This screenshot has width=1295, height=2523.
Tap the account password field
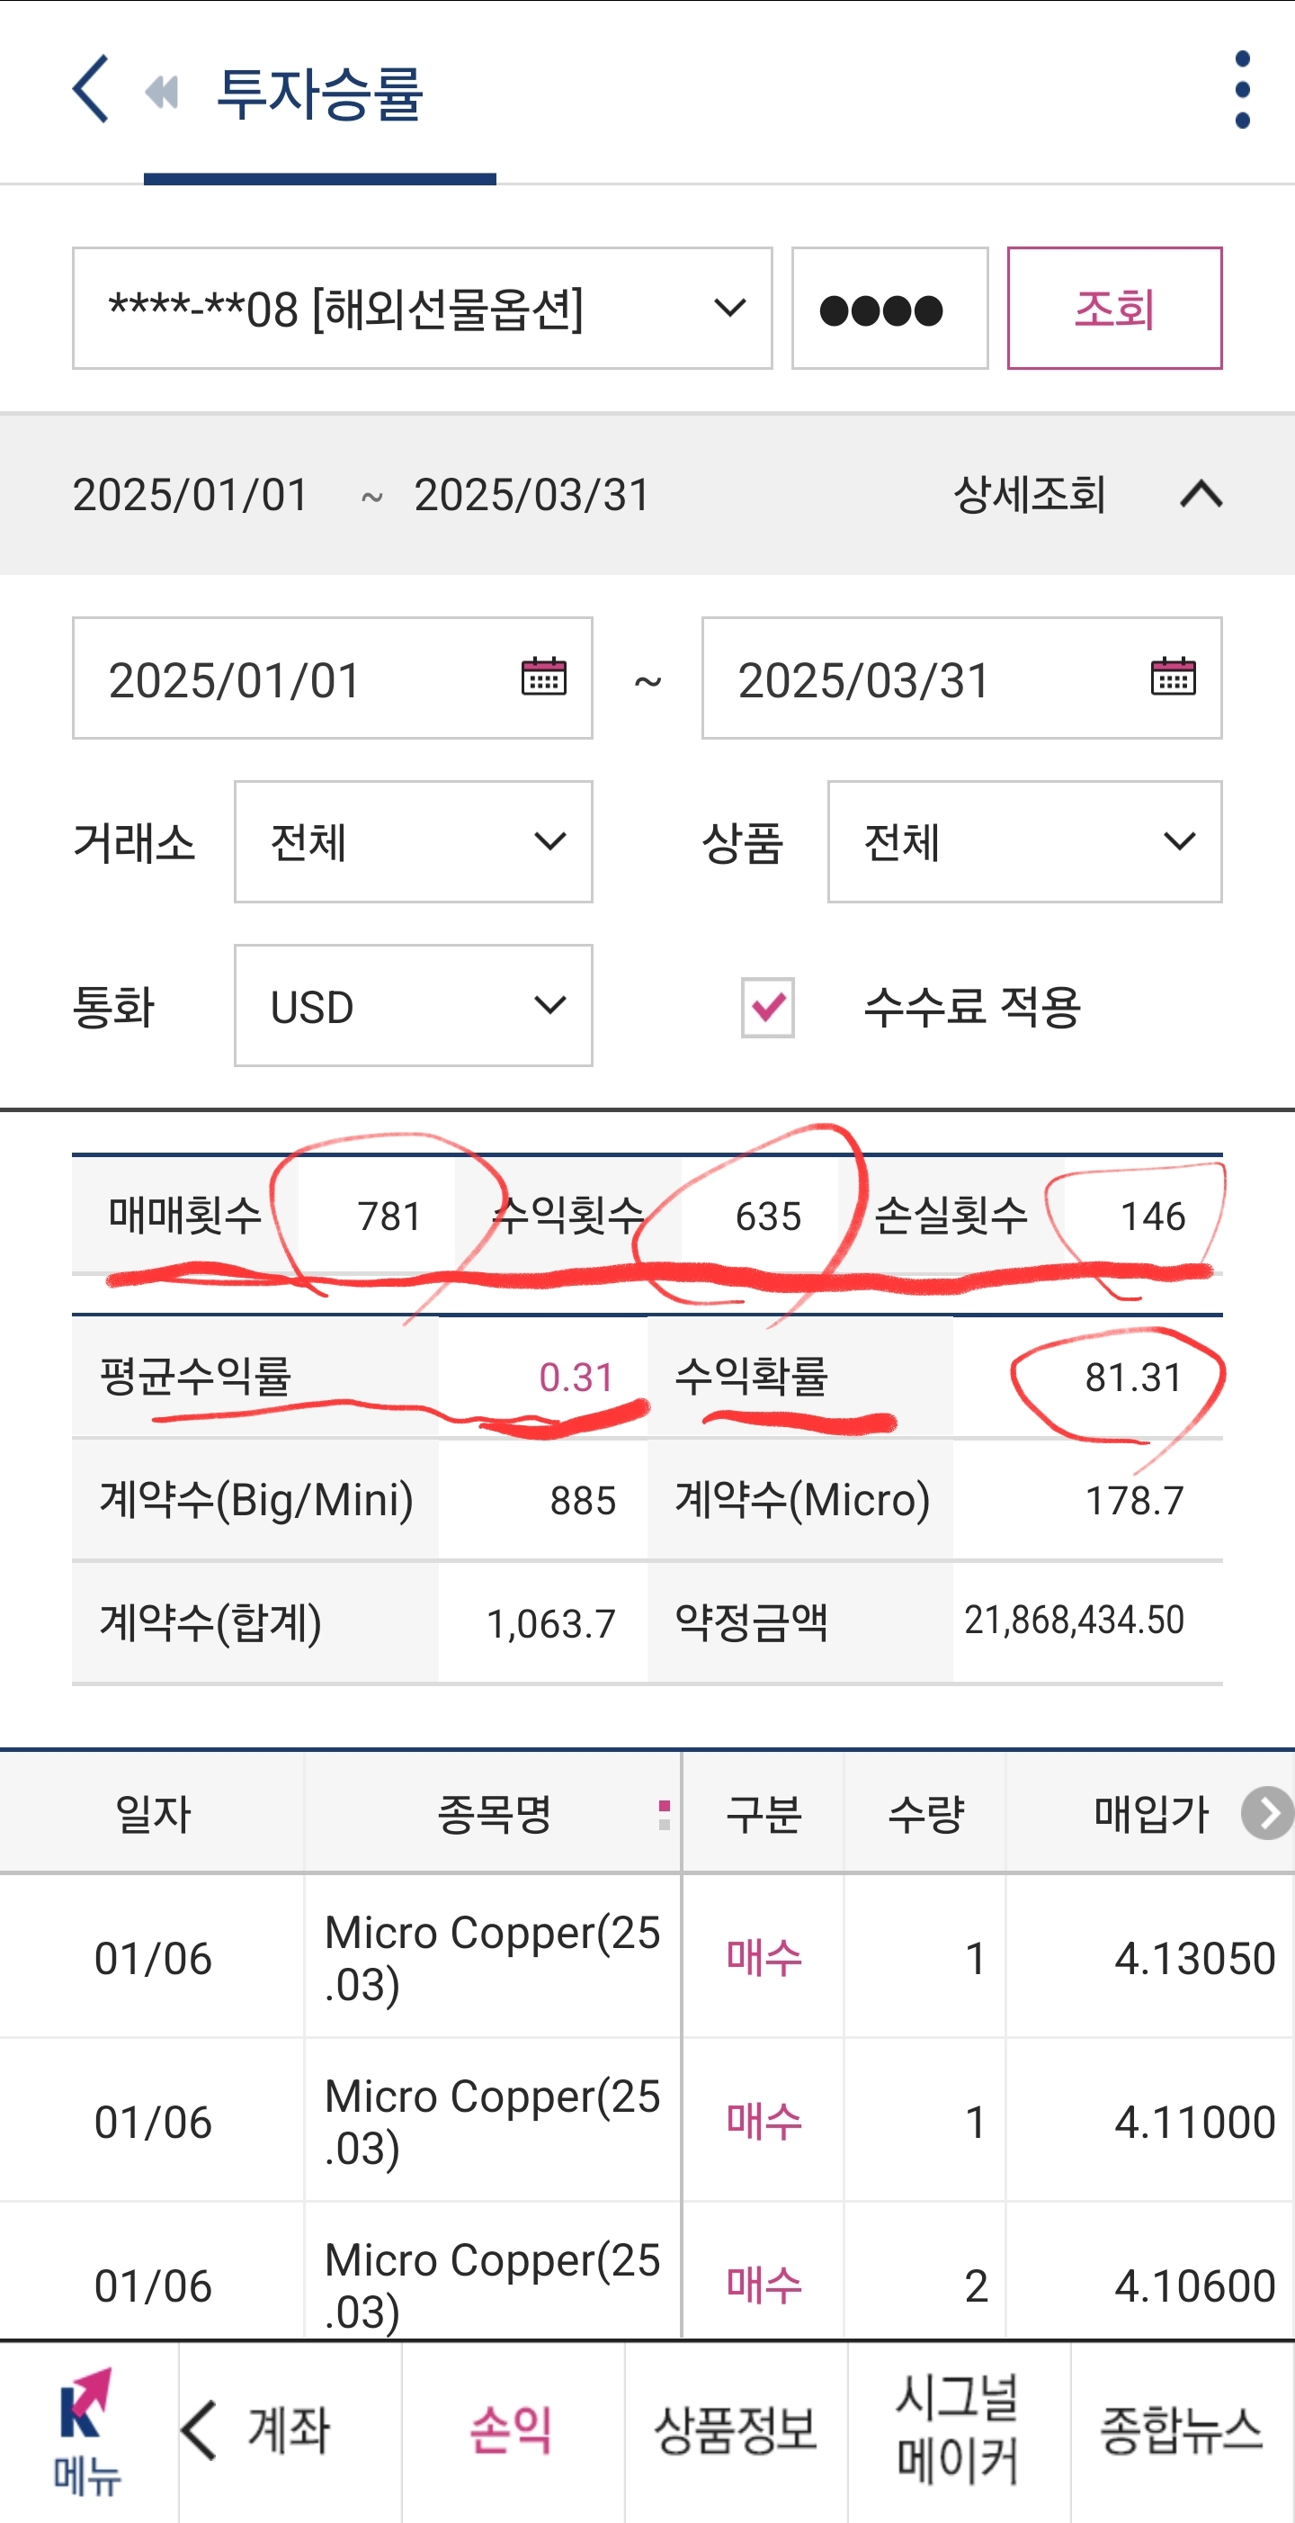tap(889, 309)
